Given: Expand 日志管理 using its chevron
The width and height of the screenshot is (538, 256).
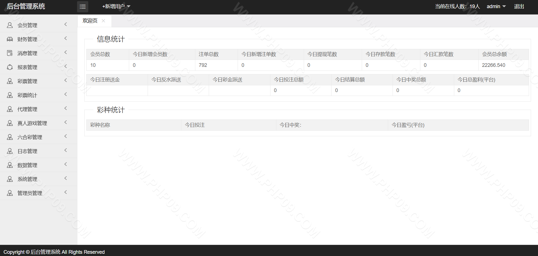Looking at the screenshot, I should pos(66,150).
